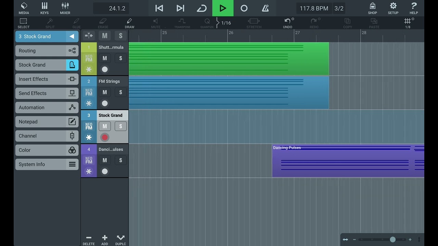Open the Media browser
438x246 pixels.
point(24,8)
